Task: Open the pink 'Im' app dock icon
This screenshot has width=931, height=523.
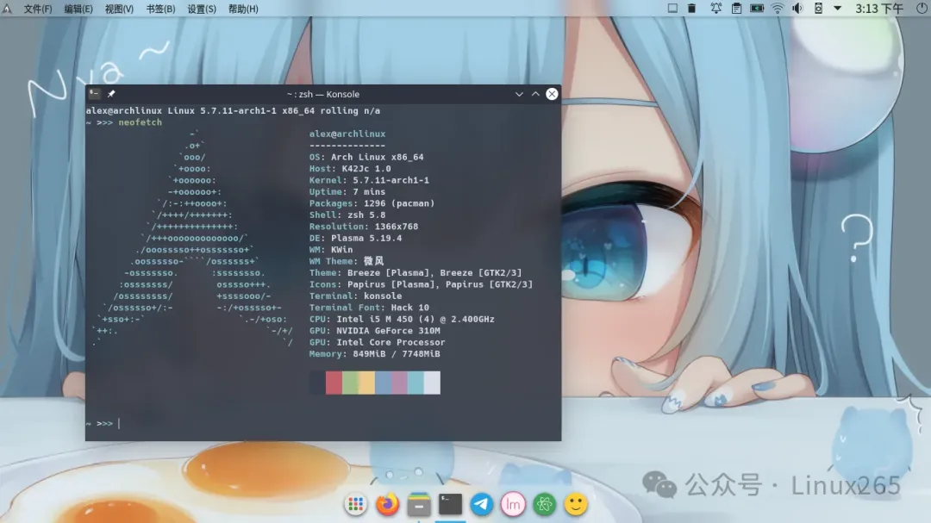Action: coord(513,505)
